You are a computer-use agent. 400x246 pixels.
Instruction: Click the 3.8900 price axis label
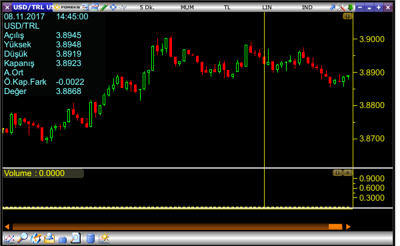372,73
